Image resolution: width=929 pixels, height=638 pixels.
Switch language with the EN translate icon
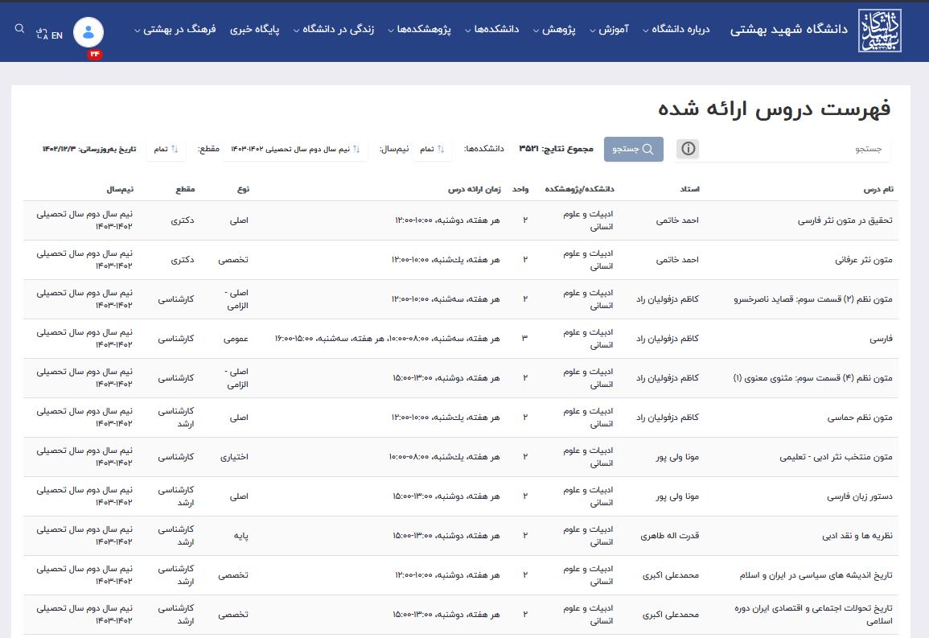click(x=50, y=35)
